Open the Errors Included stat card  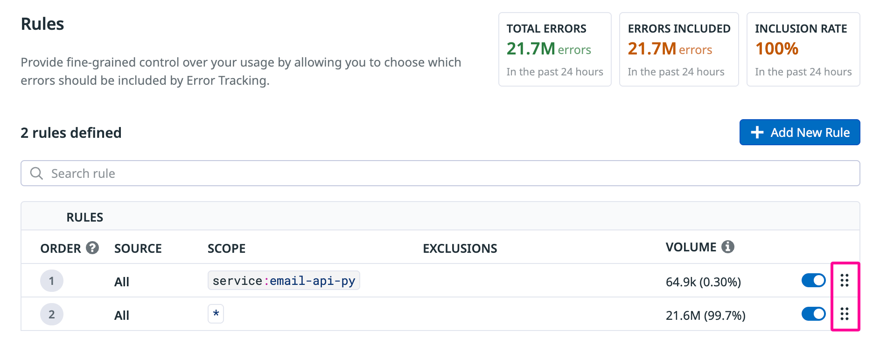[x=678, y=49]
